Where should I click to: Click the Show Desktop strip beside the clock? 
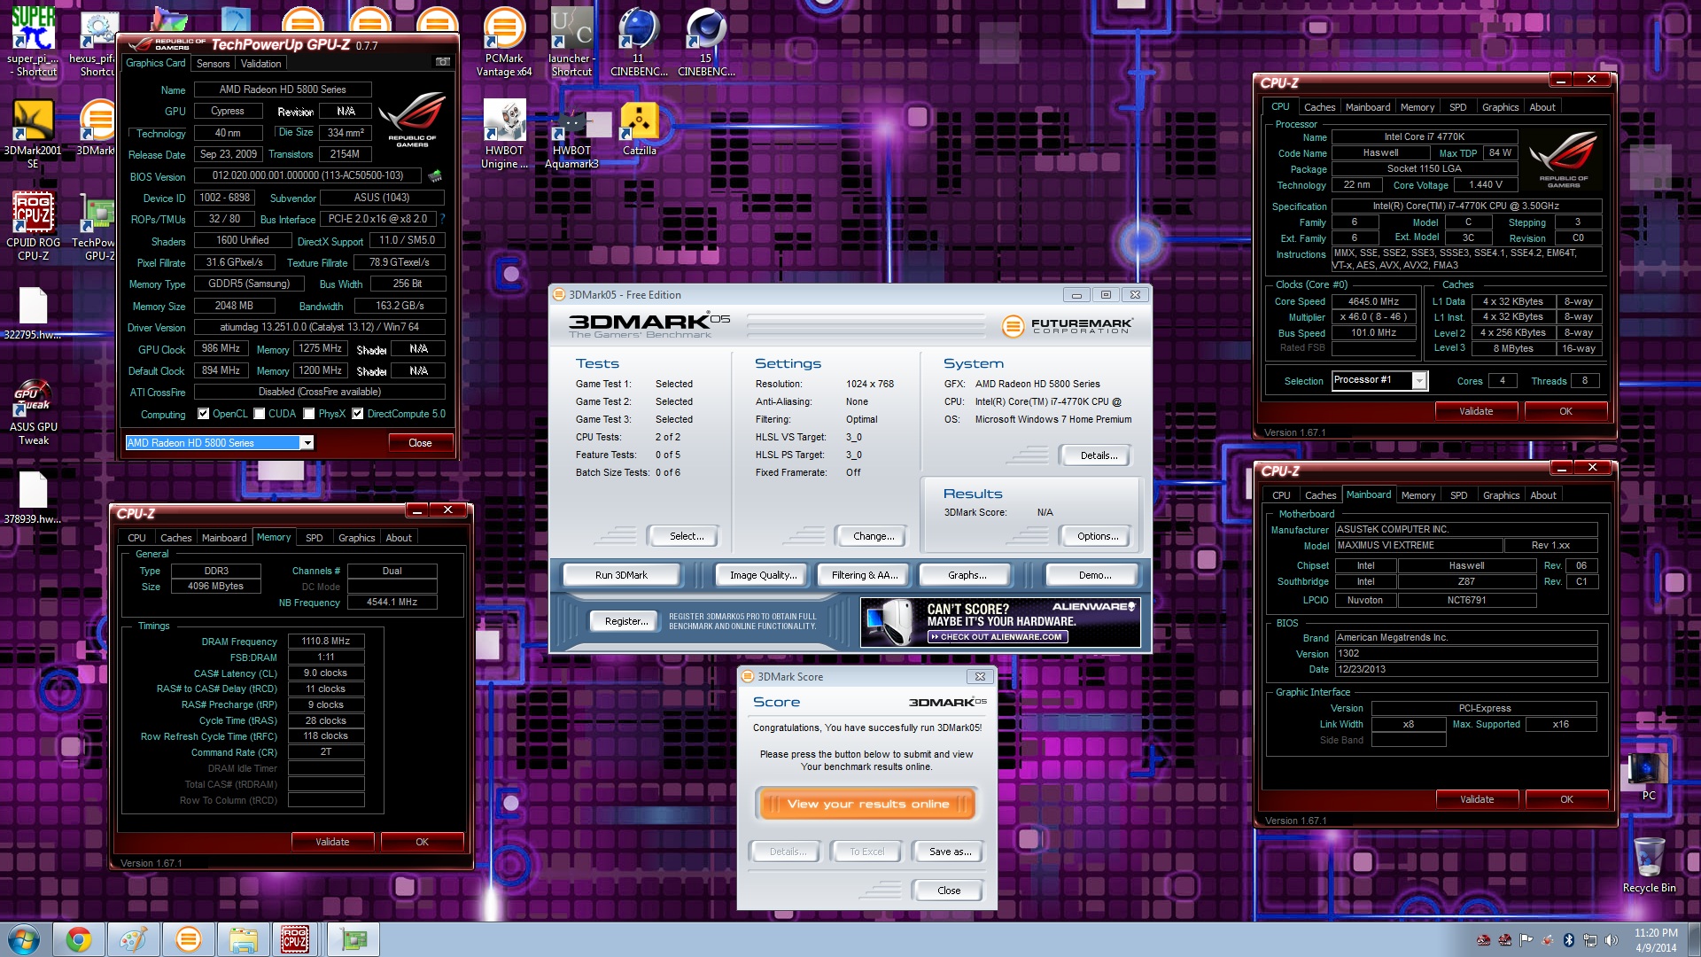pyautogui.click(x=1693, y=939)
